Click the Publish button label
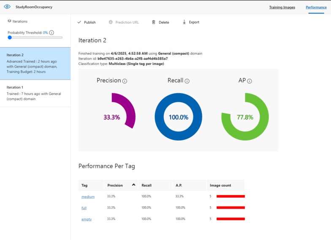Screen dimensions: 331x242 90,22
